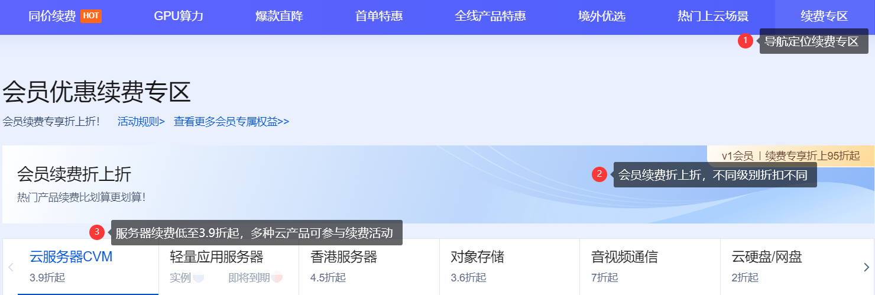This screenshot has width=875, height=295.
Task: Select the 云硬盘/网盘 tab
Action: pos(790,266)
